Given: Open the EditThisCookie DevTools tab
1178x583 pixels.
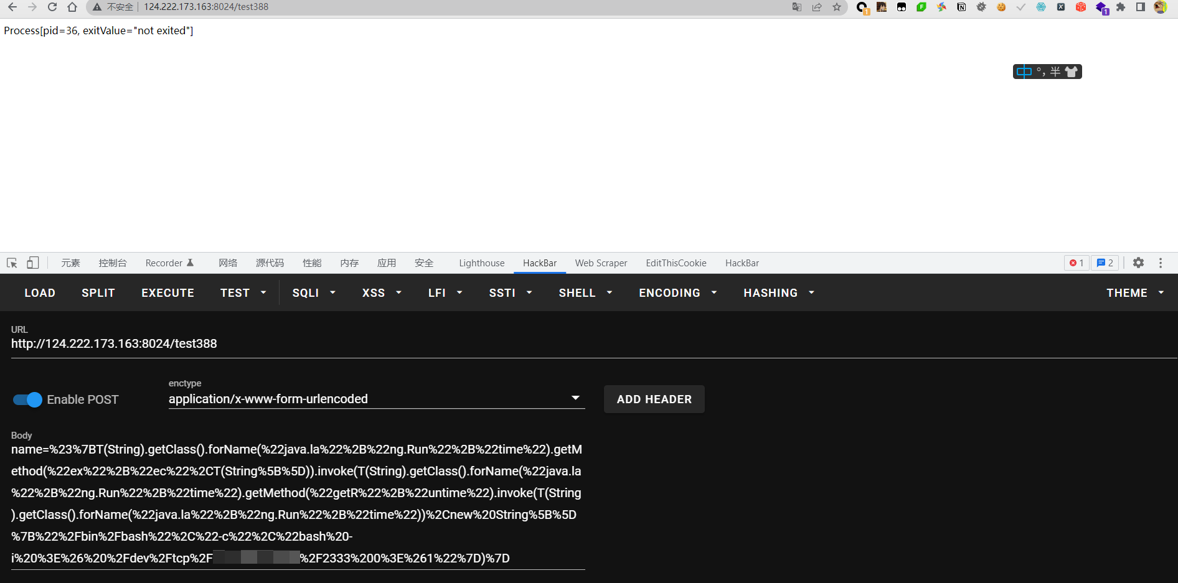Looking at the screenshot, I should (x=676, y=263).
